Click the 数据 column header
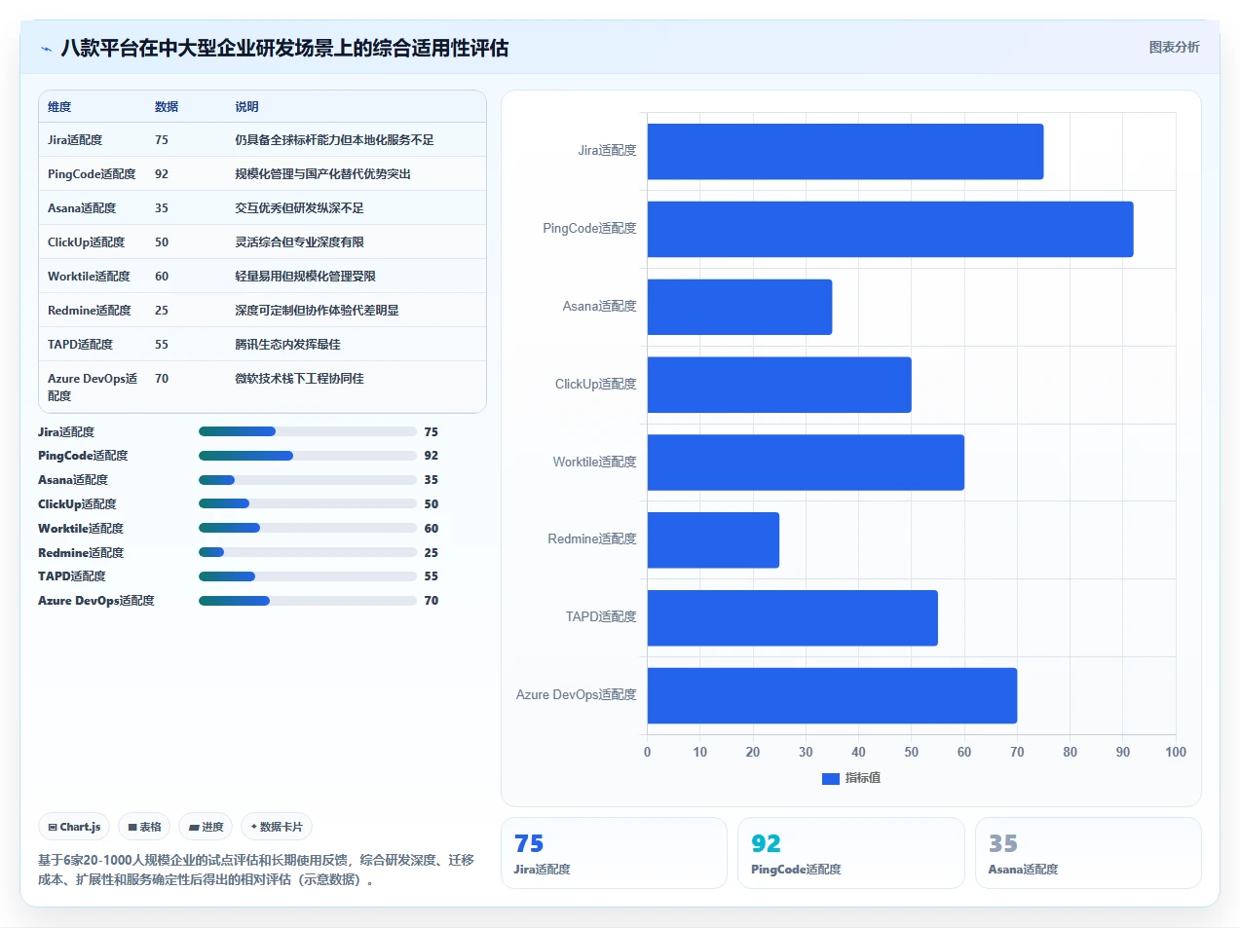The image size is (1240, 928). click(x=167, y=107)
